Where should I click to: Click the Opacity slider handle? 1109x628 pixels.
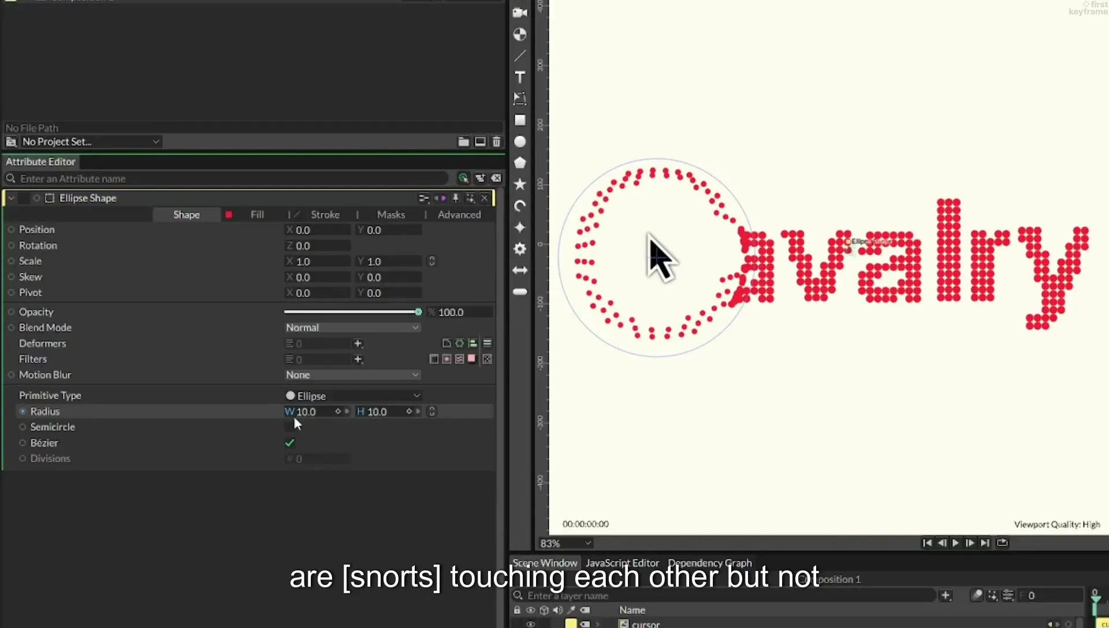(418, 312)
